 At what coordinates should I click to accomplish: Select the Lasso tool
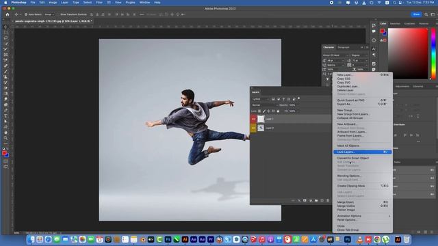point(6,38)
